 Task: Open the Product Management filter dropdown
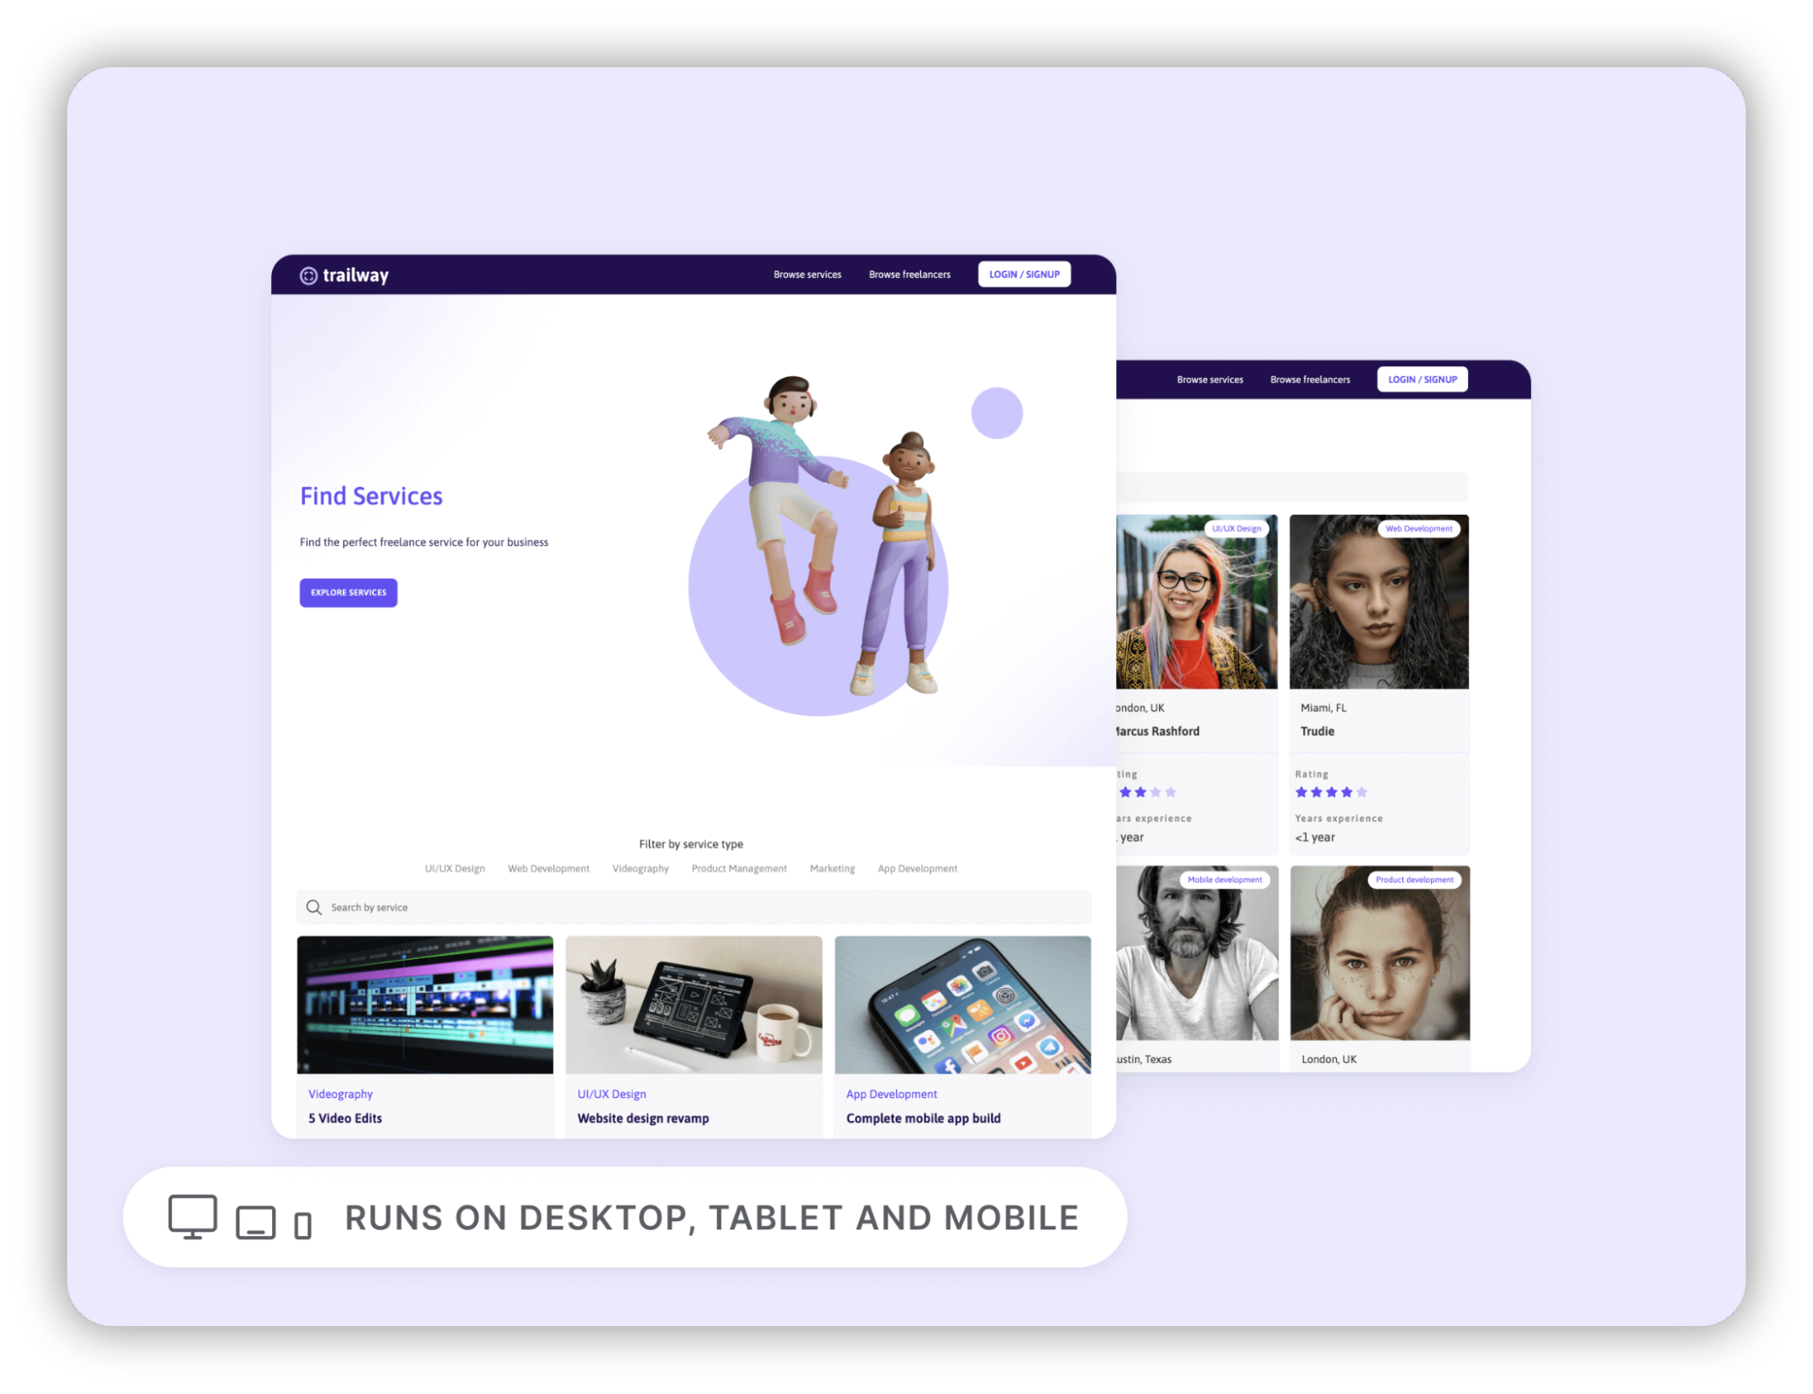[736, 868]
